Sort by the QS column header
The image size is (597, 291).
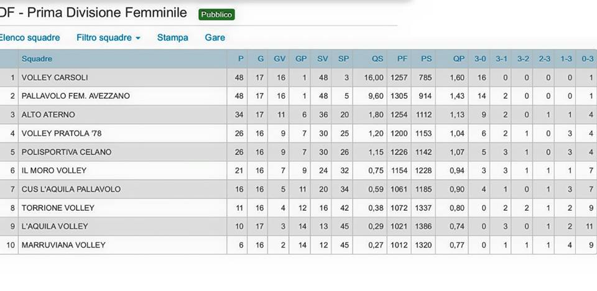point(377,59)
